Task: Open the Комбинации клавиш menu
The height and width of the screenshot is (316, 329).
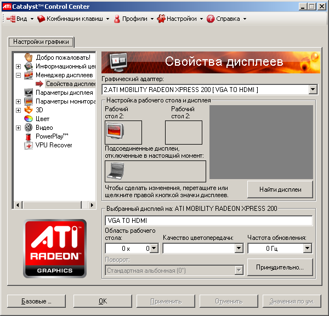Action: [x=75, y=19]
